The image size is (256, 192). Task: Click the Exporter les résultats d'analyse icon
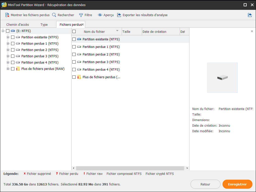[x=119, y=15]
